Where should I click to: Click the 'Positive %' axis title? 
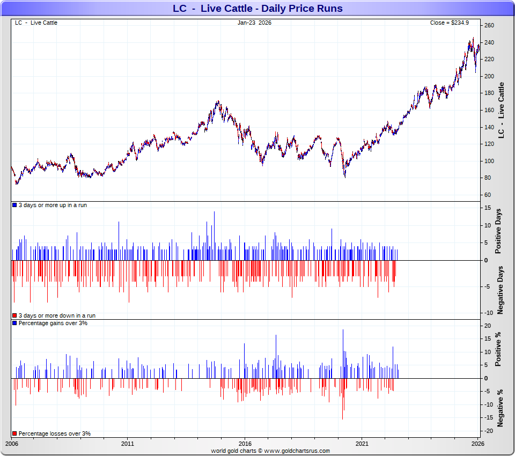[x=498, y=349]
